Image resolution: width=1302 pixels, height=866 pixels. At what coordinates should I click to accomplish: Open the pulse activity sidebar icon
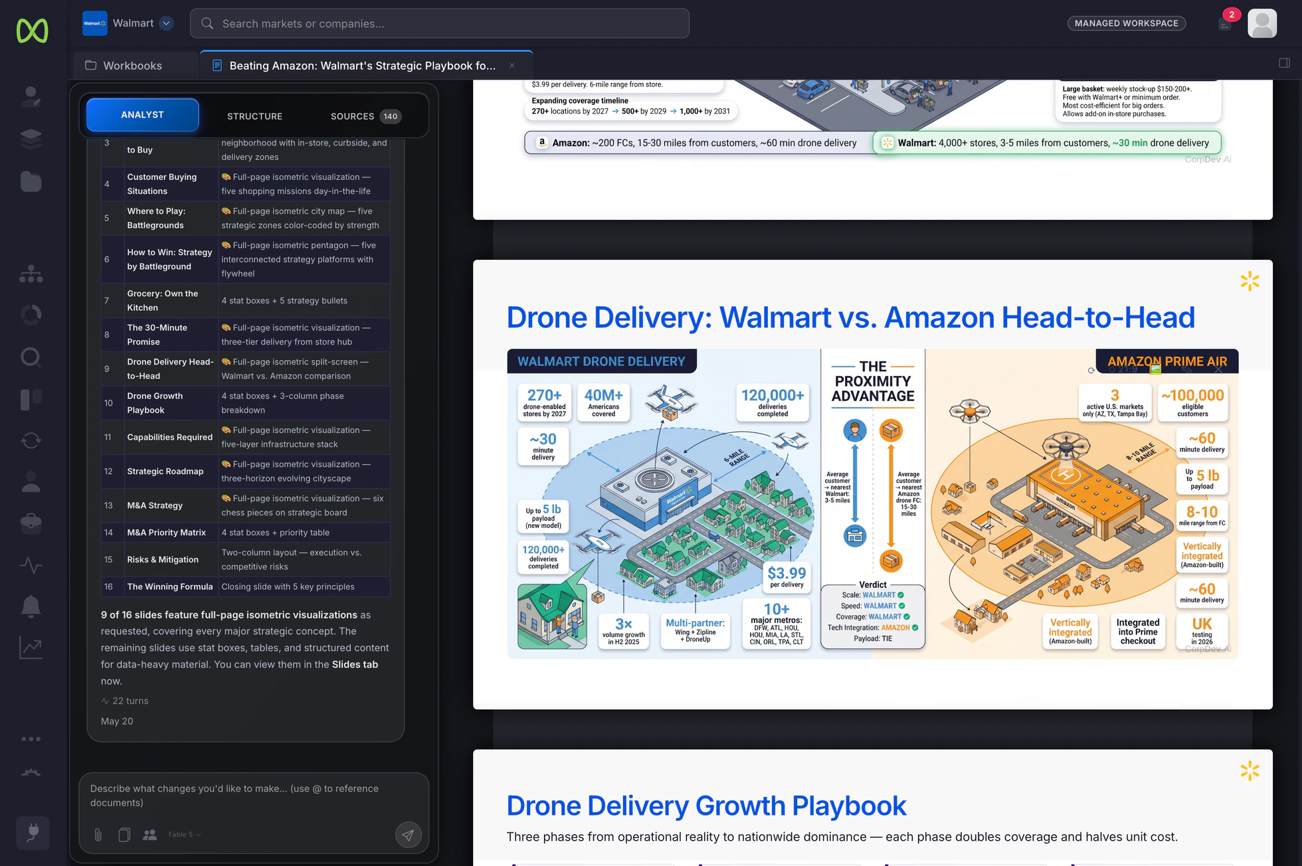[31, 565]
